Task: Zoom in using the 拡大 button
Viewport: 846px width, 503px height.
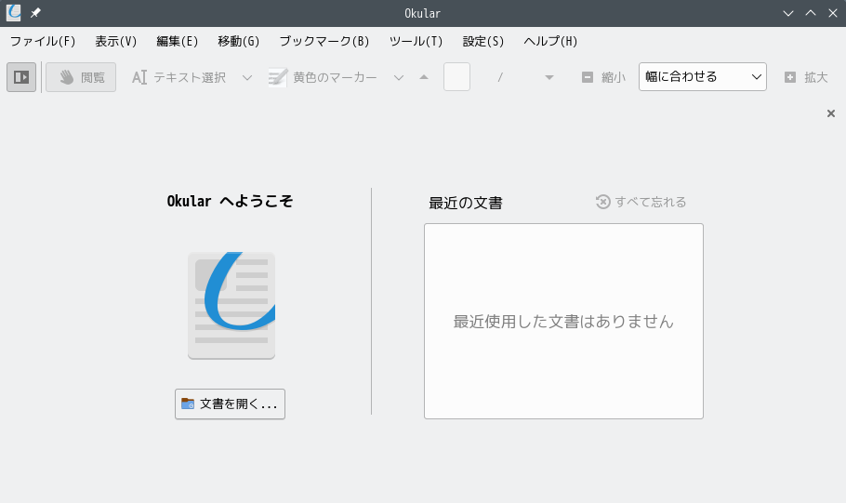Action: (806, 77)
